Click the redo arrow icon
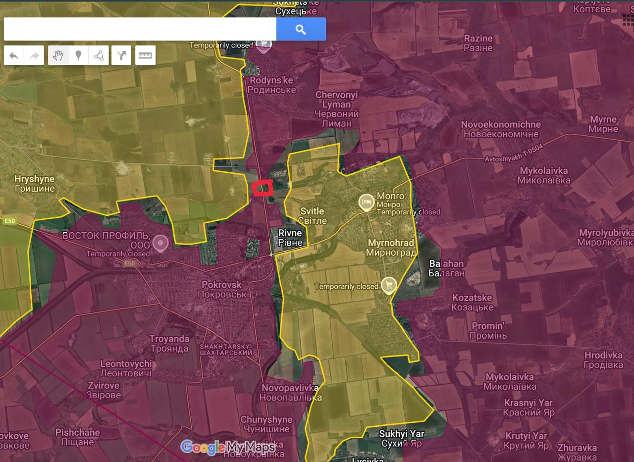The height and width of the screenshot is (462, 634). click(34, 55)
